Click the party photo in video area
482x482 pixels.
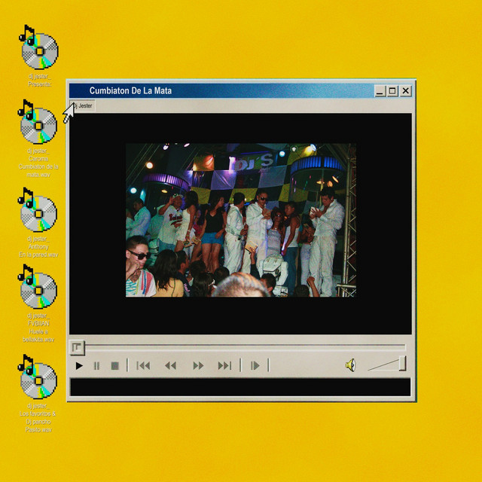pyautogui.click(x=241, y=220)
